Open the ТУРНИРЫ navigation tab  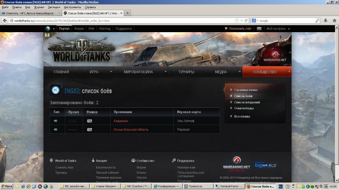point(186,72)
